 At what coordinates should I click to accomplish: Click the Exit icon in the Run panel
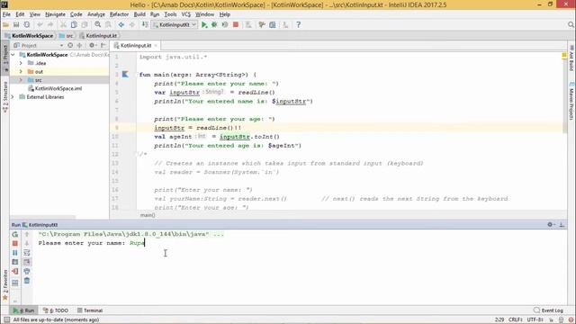[15, 272]
